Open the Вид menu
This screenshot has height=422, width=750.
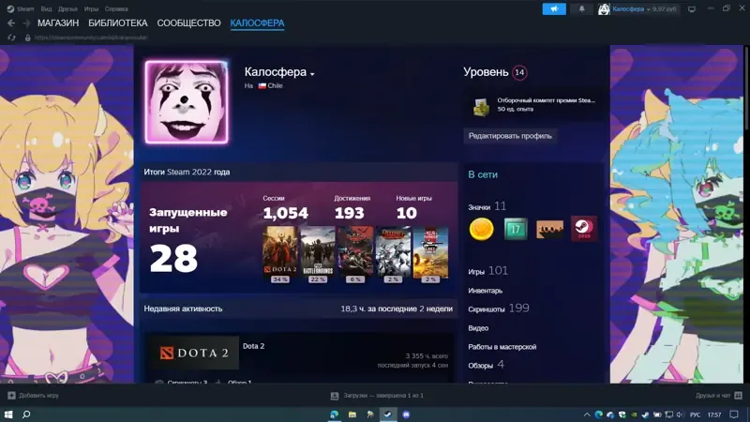pyautogui.click(x=46, y=8)
